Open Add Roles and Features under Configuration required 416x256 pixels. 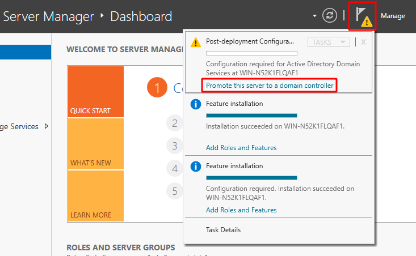point(241,210)
